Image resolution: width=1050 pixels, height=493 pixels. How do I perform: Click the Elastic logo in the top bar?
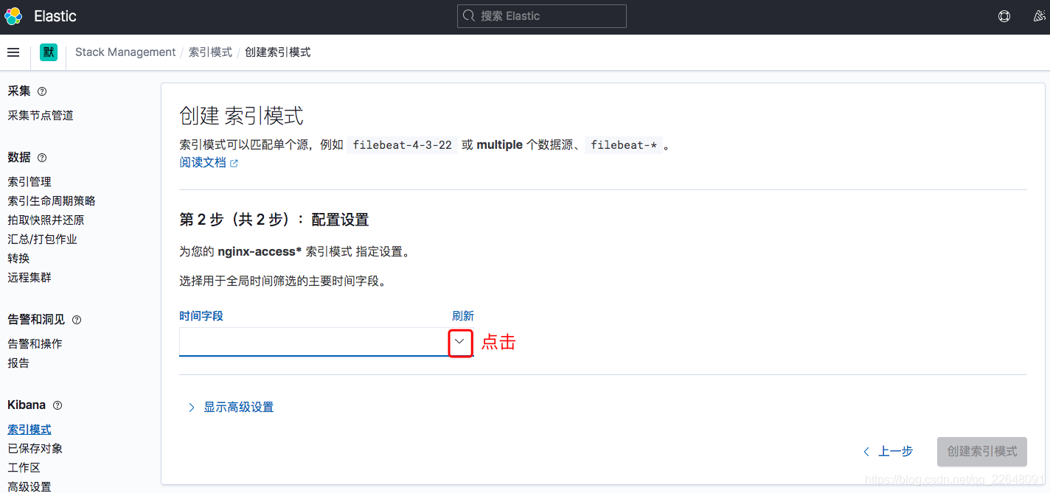[13, 15]
